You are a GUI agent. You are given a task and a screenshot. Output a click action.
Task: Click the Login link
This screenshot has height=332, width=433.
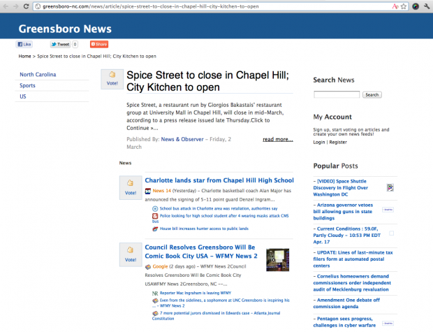click(319, 142)
